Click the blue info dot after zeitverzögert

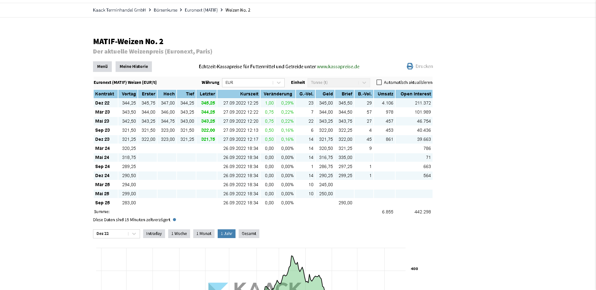coord(174,220)
